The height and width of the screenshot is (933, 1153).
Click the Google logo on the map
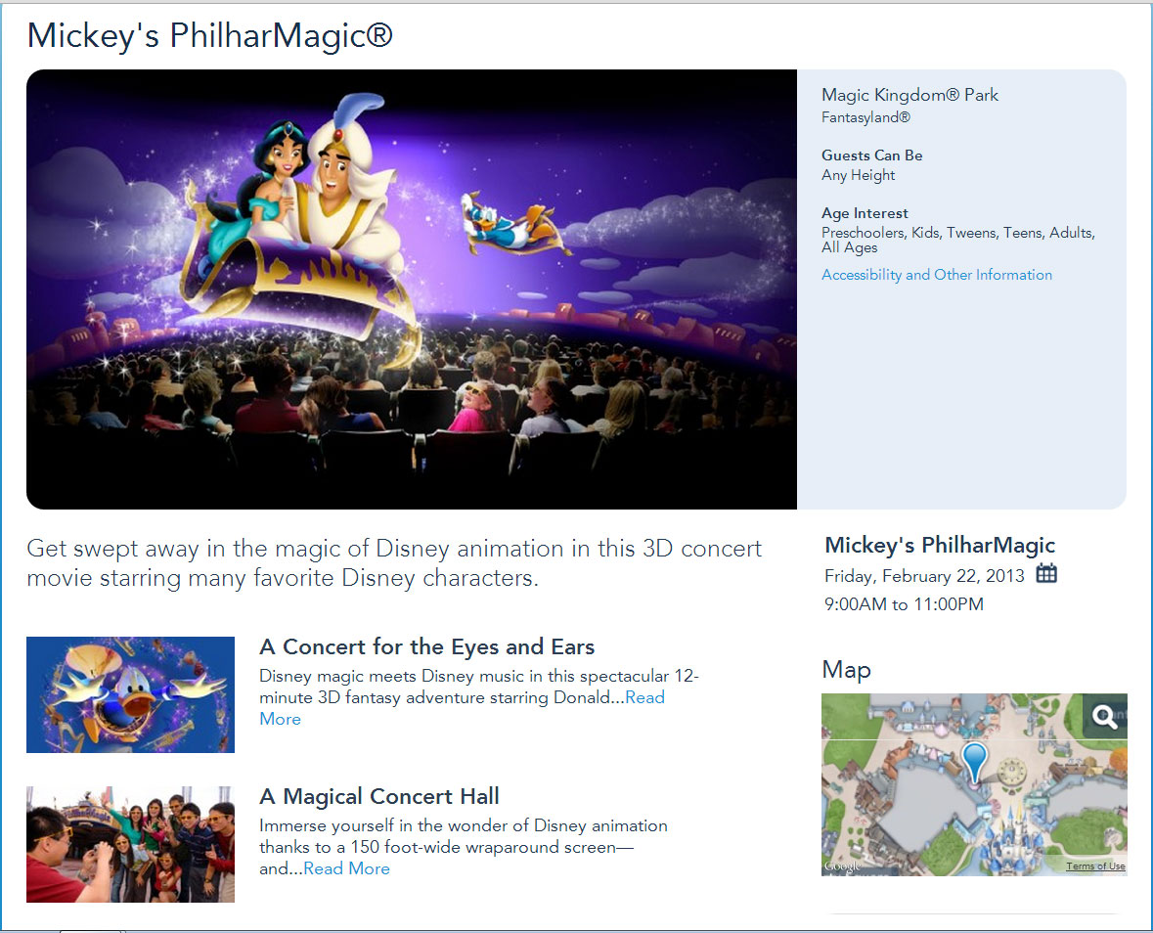point(843,866)
